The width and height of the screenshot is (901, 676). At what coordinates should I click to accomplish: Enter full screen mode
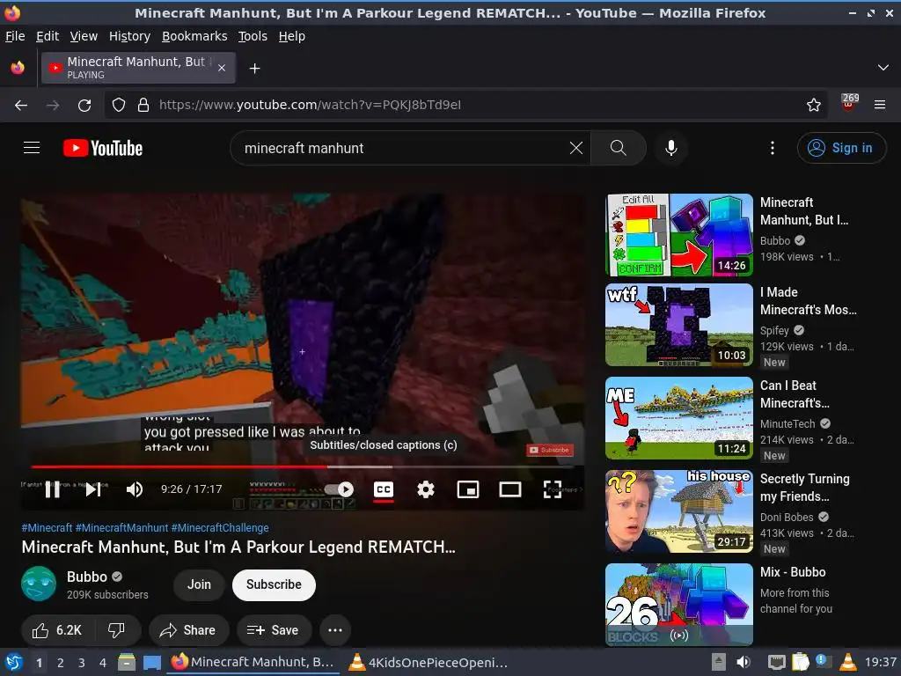tap(553, 489)
